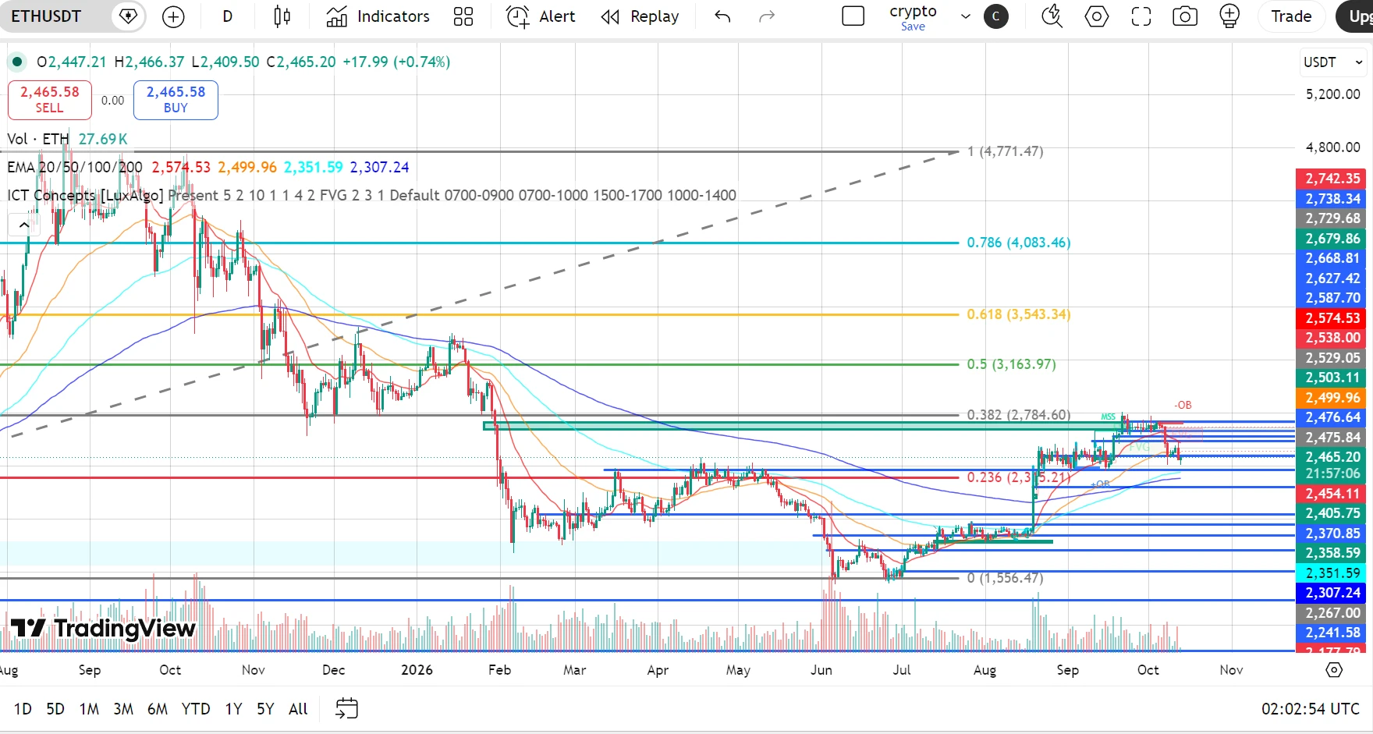Screen dimensions: 1373x734
Task: Switch to YTD date range
Action: tap(196, 709)
